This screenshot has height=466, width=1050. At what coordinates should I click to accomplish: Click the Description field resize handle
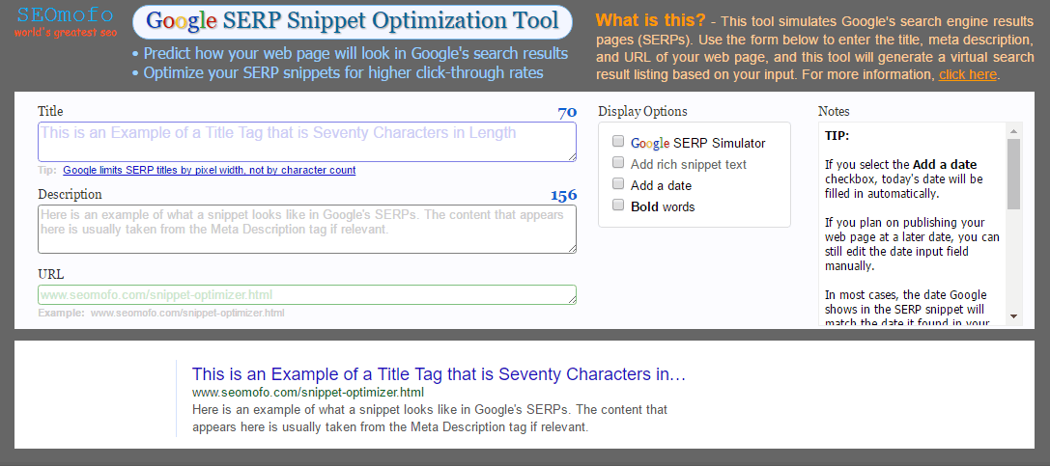[572, 249]
